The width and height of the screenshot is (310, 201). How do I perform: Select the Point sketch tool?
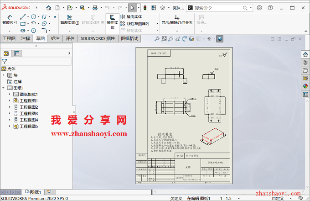55,17
